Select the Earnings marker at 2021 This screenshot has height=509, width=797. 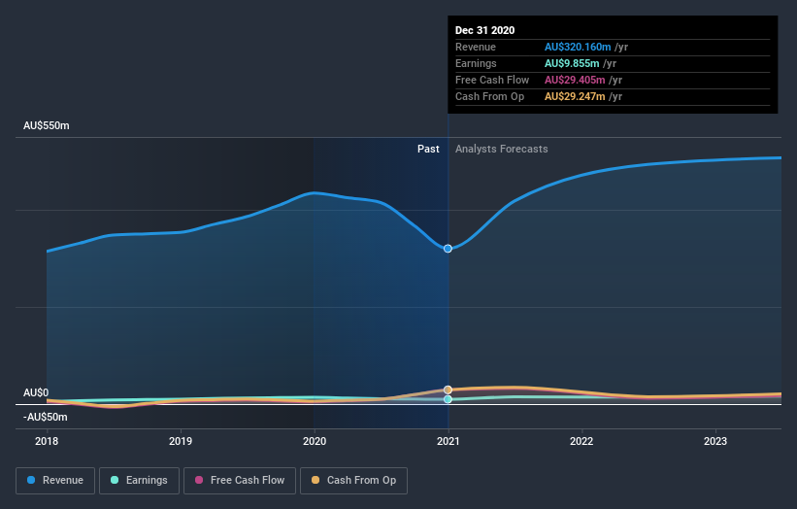click(x=448, y=399)
